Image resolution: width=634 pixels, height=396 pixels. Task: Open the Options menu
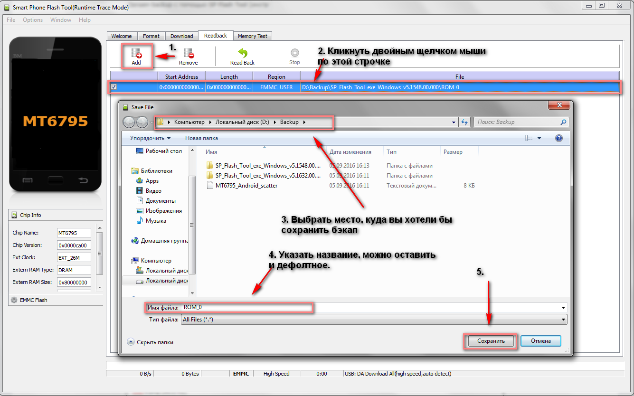33,20
